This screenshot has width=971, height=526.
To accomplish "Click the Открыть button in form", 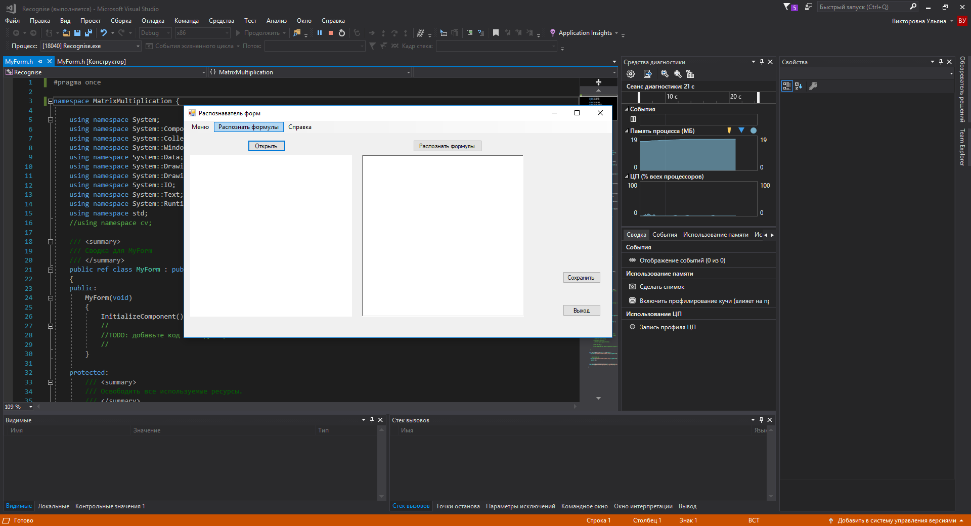I will 267,146.
